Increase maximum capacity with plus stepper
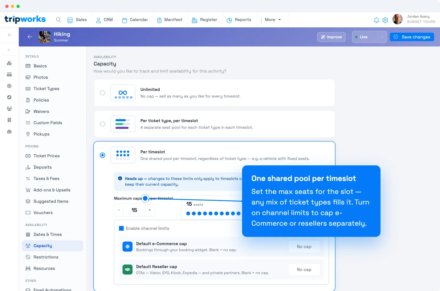 150,210
